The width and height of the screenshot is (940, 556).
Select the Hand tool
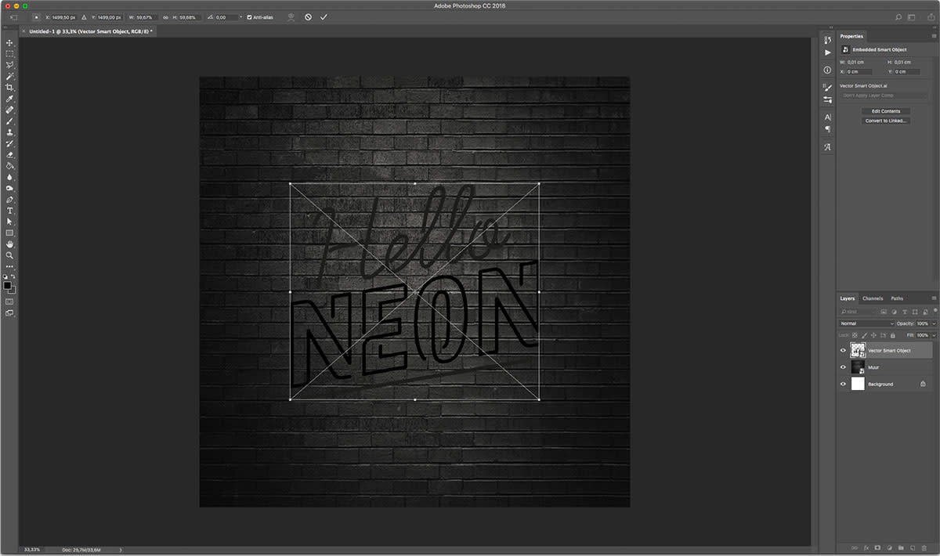point(10,244)
